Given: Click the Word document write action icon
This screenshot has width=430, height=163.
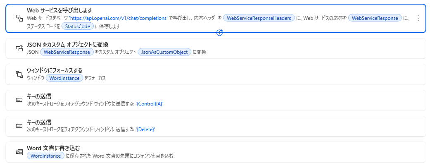Looking at the screenshot, I should tap(19, 152).
